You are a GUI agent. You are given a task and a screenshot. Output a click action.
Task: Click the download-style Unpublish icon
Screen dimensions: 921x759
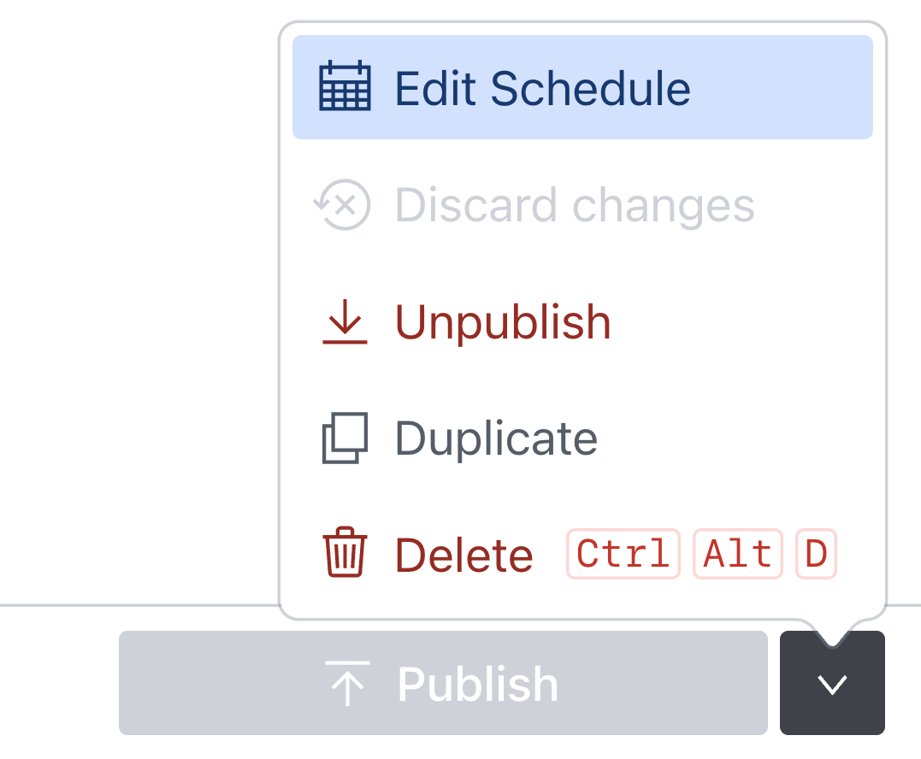click(x=345, y=321)
